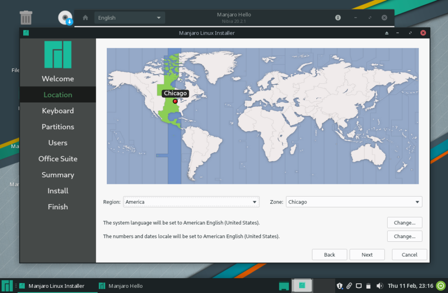
Task: Switch to the empty second workspace in pager
Action: click(323, 286)
